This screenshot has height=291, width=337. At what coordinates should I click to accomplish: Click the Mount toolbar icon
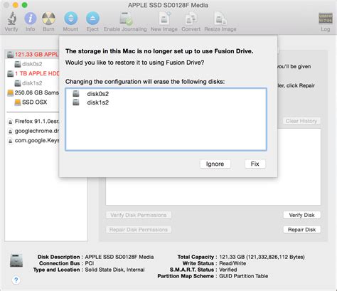point(70,18)
